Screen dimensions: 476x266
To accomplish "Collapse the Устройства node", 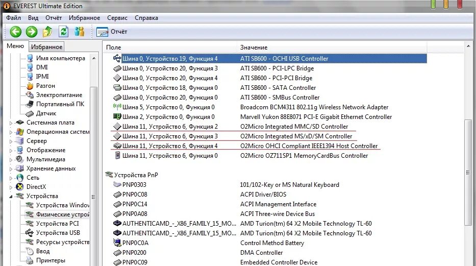I will pos(11,197).
